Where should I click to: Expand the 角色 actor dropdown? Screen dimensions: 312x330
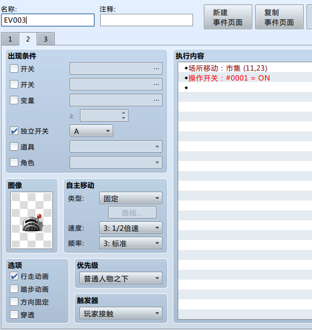click(x=116, y=162)
